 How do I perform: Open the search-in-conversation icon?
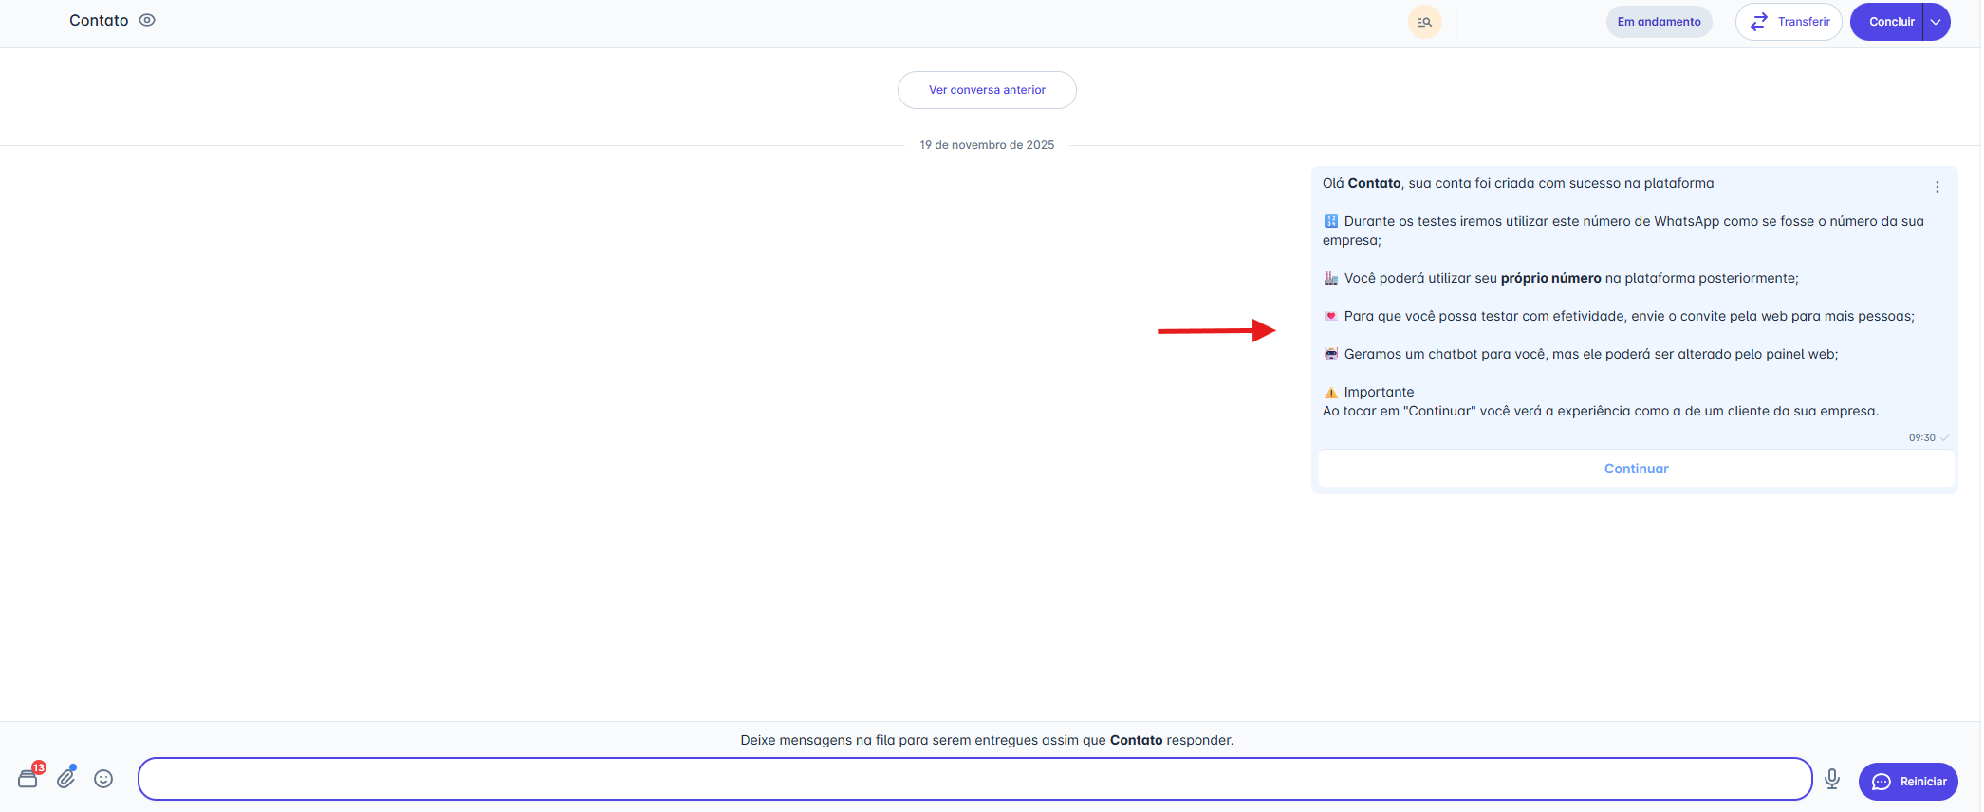1424,22
